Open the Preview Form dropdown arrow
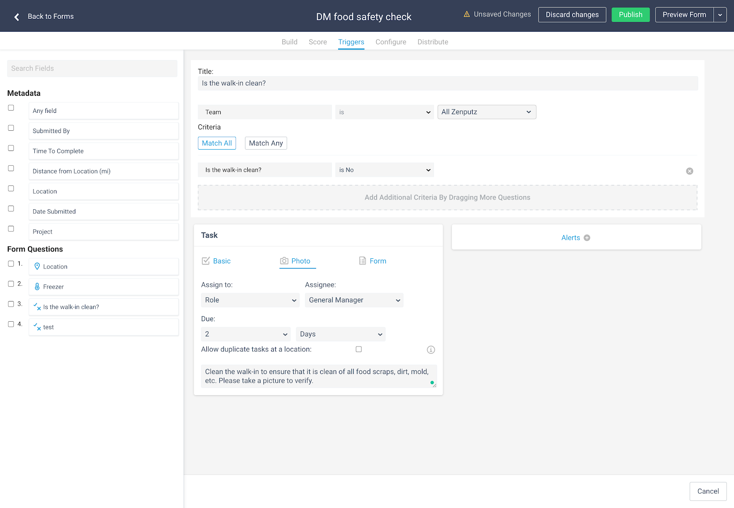 coord(720,15)
